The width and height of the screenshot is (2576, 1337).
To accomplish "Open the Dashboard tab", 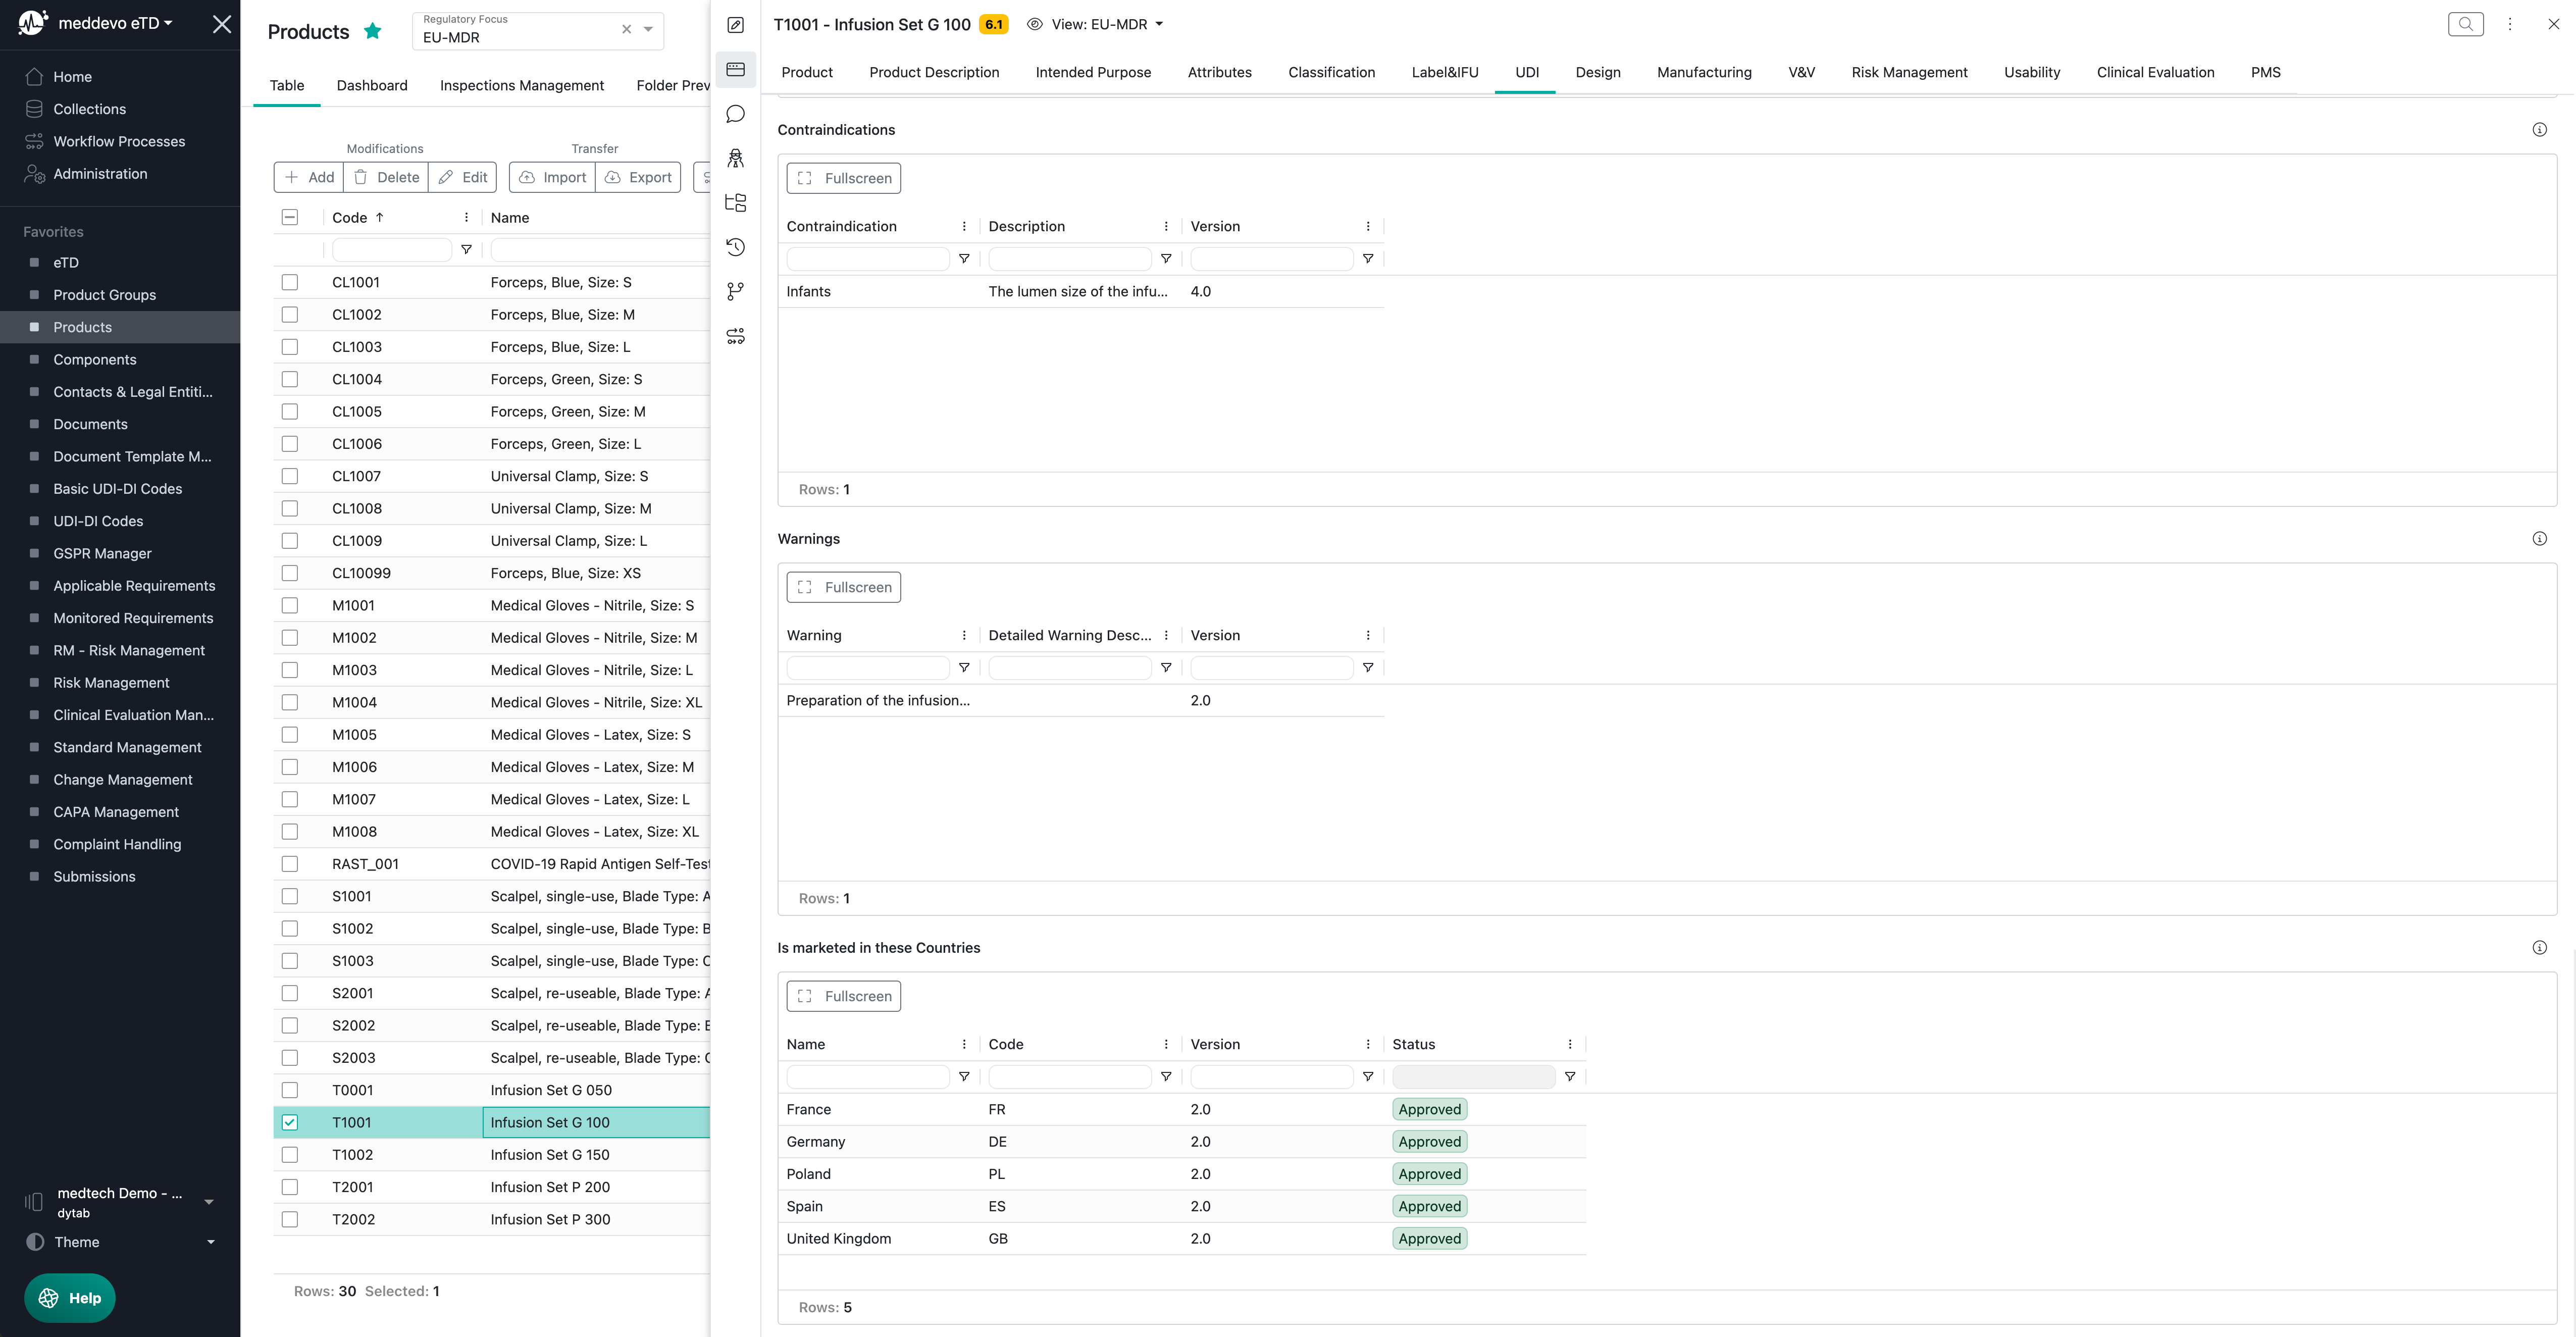I will 372,85.
